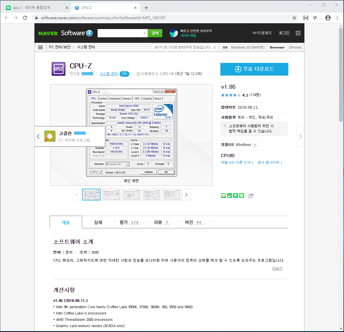The width and height of the screenshot is (344, 332).
Task: Close the CPU-Z browser tab
Action: click(x=135, y=8)
